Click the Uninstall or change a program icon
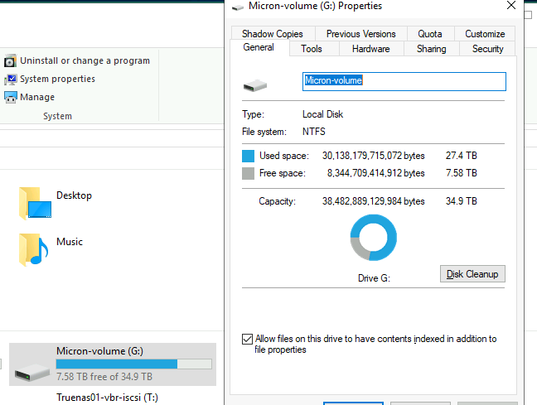Image resolution: width=537 pixels, height=405 pixels. pyautogui.click(x=10, y=60)
